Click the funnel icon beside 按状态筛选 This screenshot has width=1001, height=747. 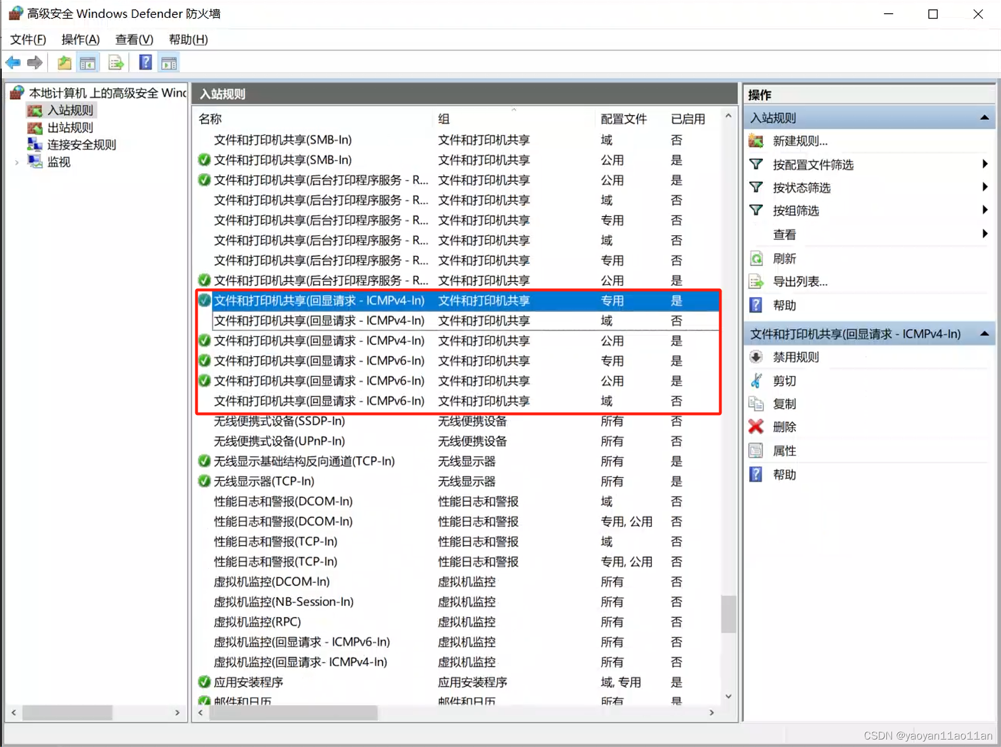(x=756, y=187)
